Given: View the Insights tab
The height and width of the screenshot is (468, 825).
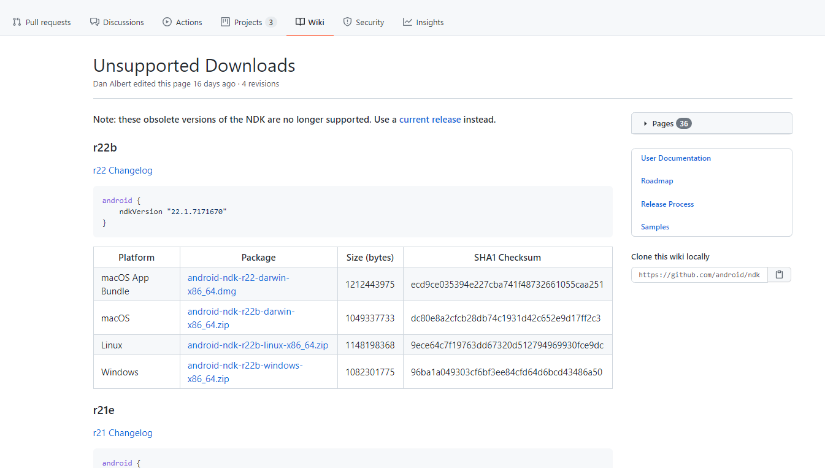Looking at the screenshot, I should tap(423, 22).
